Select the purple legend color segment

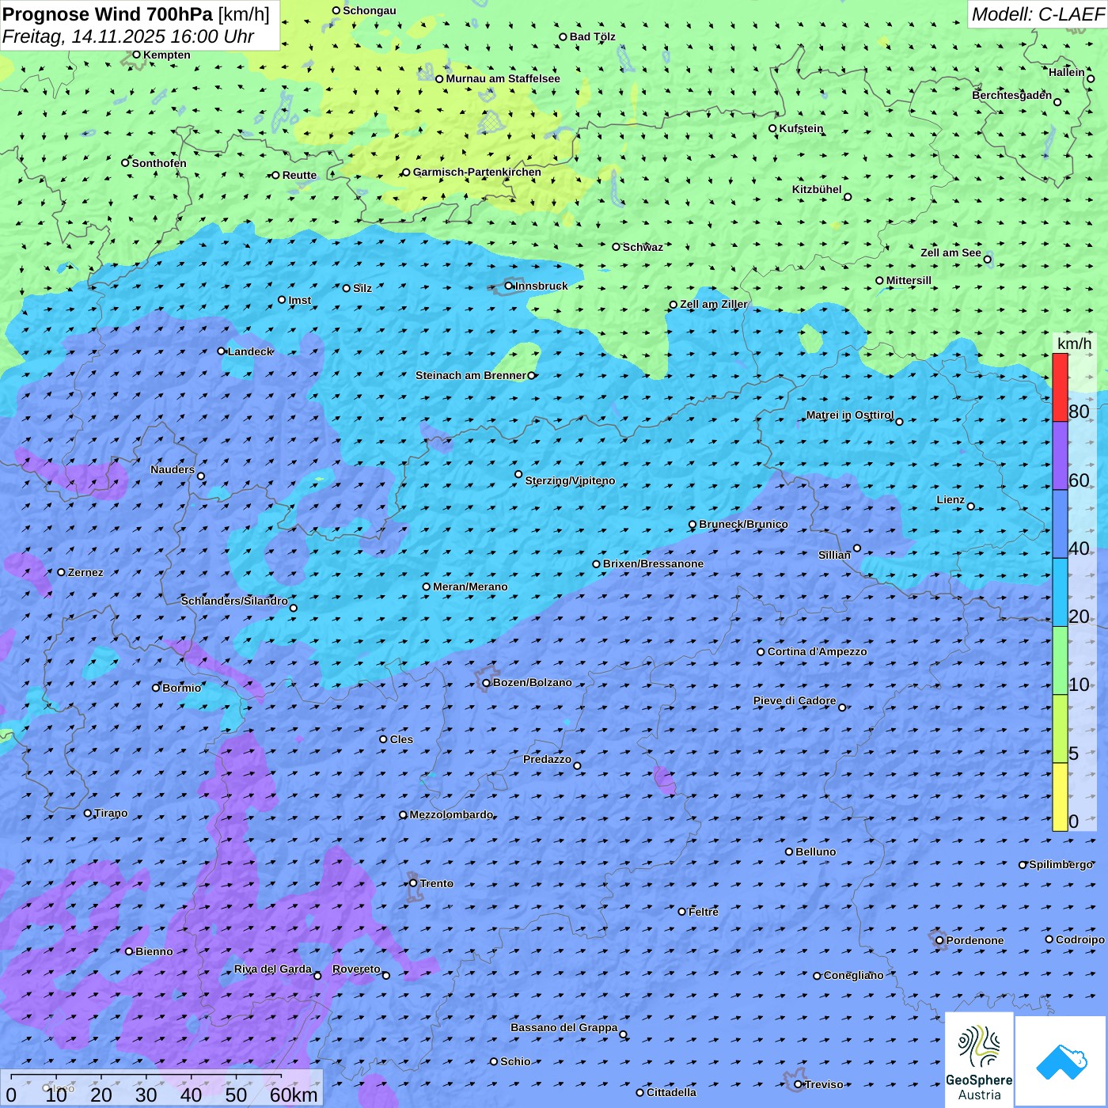[x=1060, y=456]
